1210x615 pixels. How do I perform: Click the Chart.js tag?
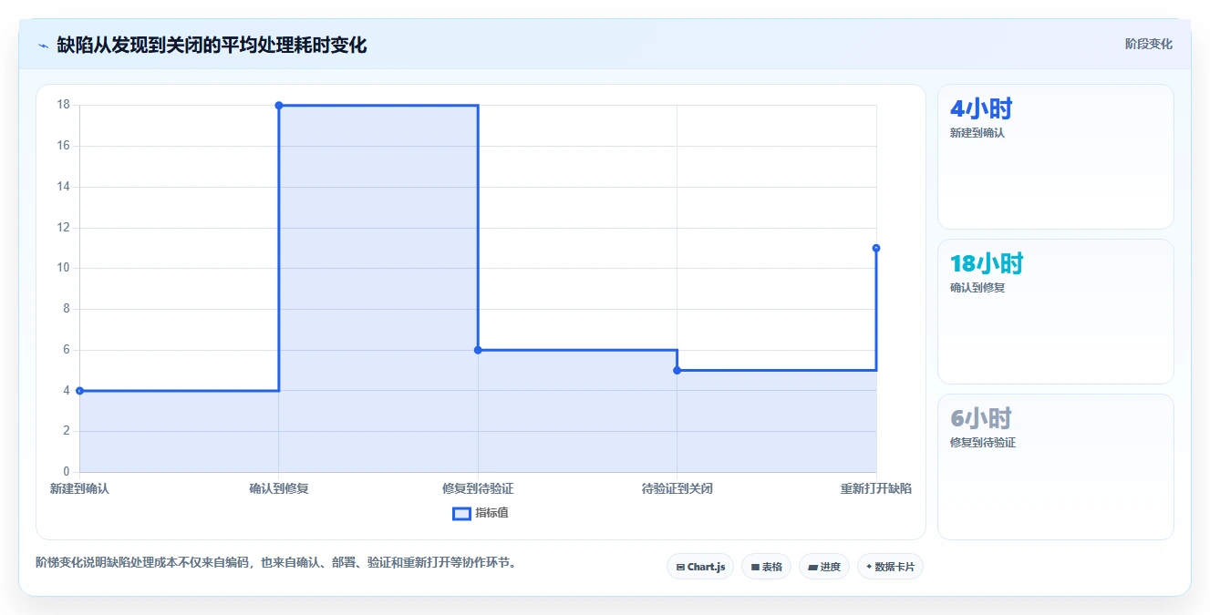[700, 567]
